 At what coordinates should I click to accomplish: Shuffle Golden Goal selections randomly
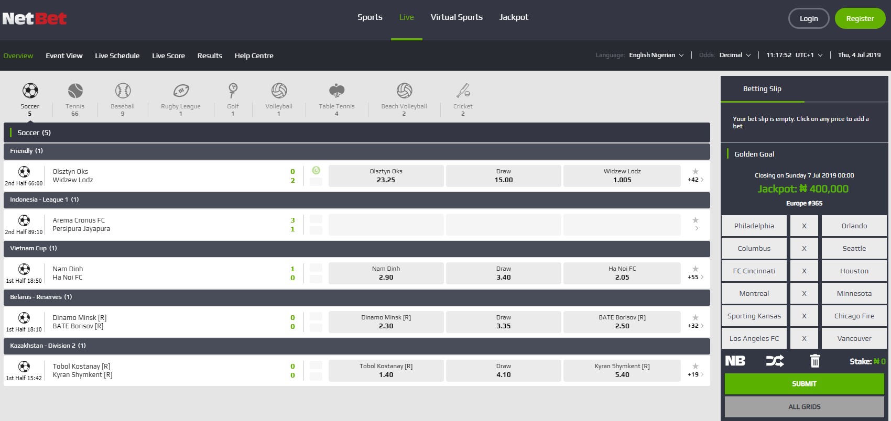775,361
